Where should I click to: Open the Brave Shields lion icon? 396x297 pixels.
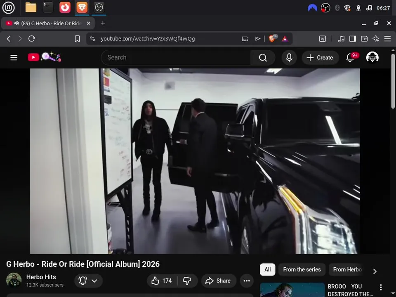[x=272, y=38]
